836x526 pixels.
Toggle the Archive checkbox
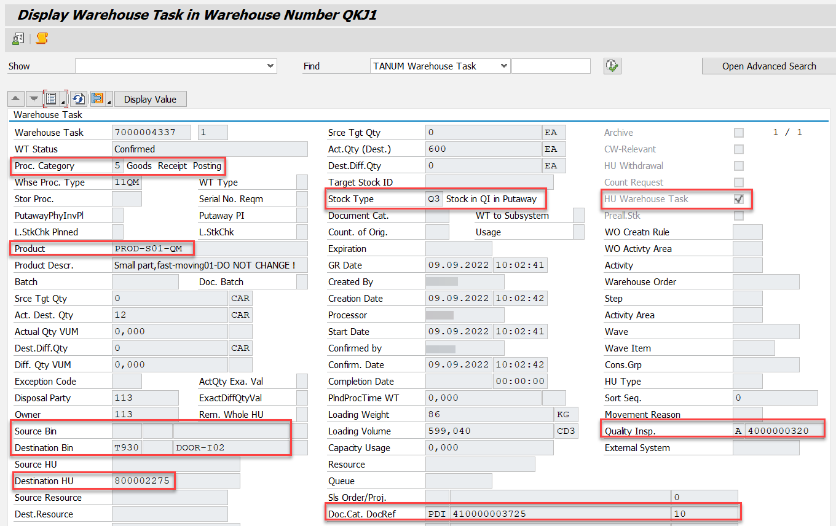click(739, 133)
